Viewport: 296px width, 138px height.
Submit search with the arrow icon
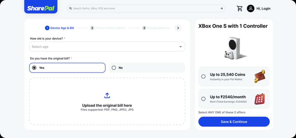tap(221, 8)
